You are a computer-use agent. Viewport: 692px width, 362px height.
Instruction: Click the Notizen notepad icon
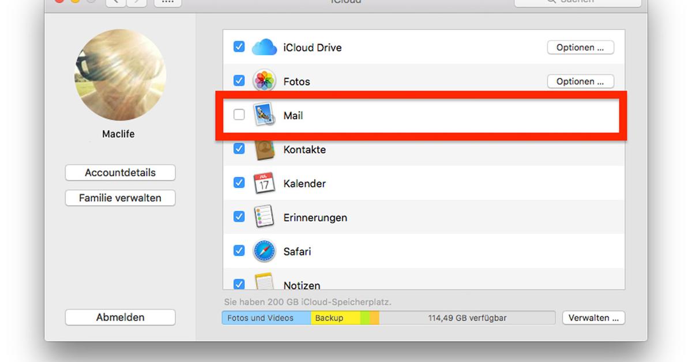click(x=265, y=281)
